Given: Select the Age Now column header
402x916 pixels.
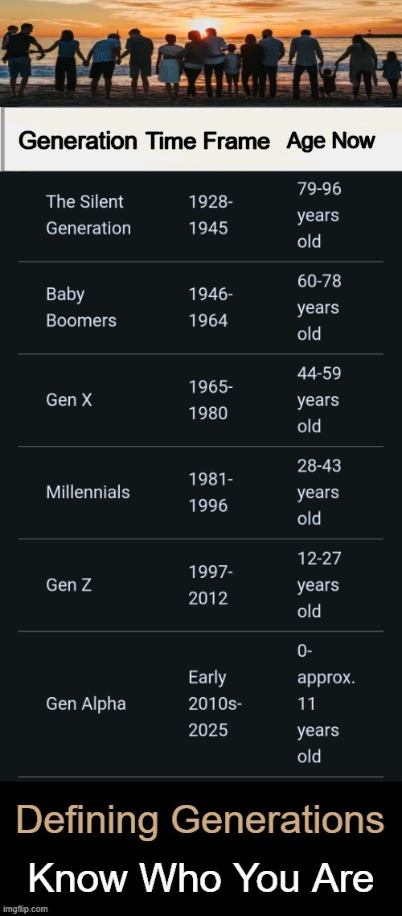Looking at the screenshot, I should pos(330,141).
